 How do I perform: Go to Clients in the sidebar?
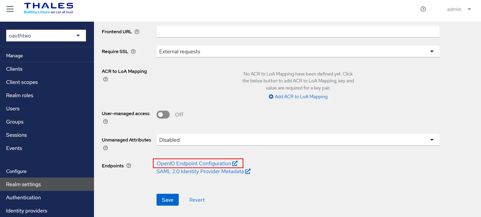pyautogui.click(x=14, y=69)
